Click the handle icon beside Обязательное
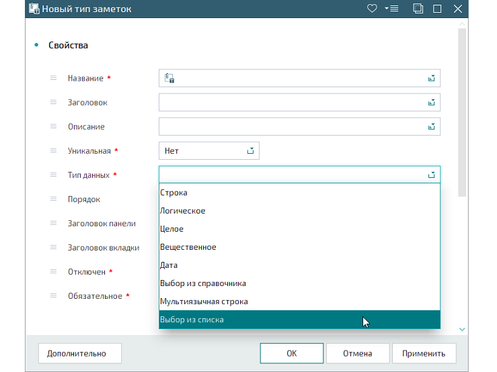The image size is (497, 372). tap(54, 295)
